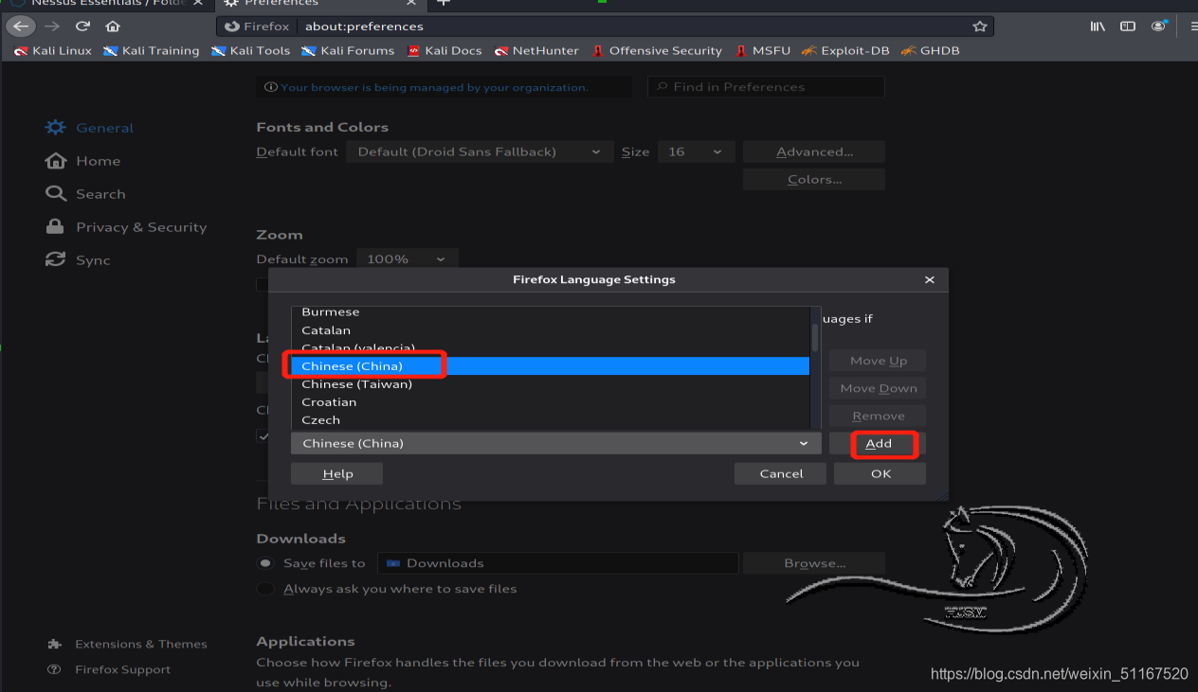The width and height of the screenshot is (1198, 692).
Task: Open the General preferences category
Action: [90, 128]
